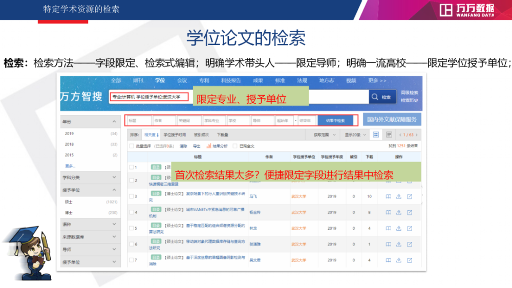
Task: Switch to grid view icon
Action: click(x=376, y=135)
